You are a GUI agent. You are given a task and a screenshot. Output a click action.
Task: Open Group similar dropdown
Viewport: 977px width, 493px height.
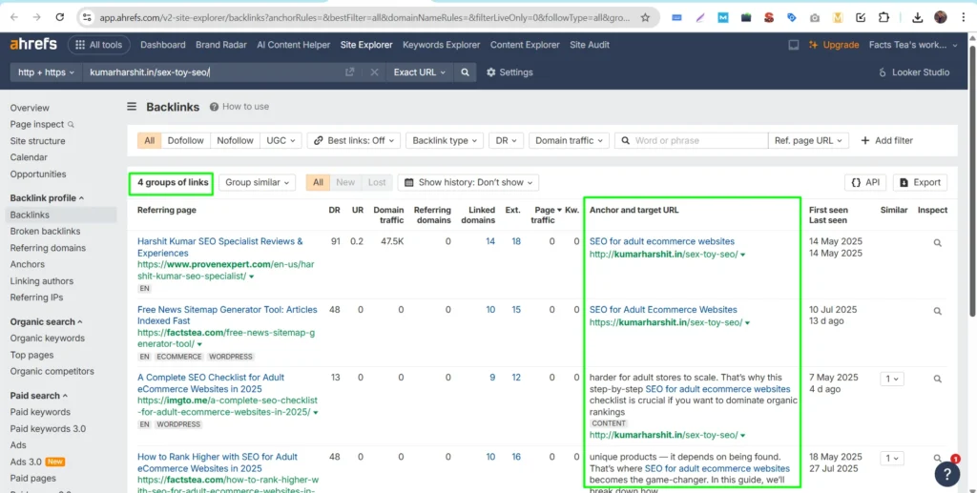[x=257, y=182]
